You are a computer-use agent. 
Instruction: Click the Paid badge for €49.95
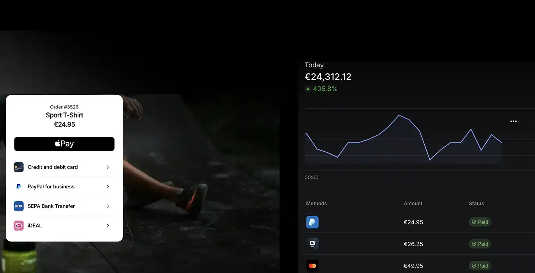pyautogui.click(x=480, y=266)
